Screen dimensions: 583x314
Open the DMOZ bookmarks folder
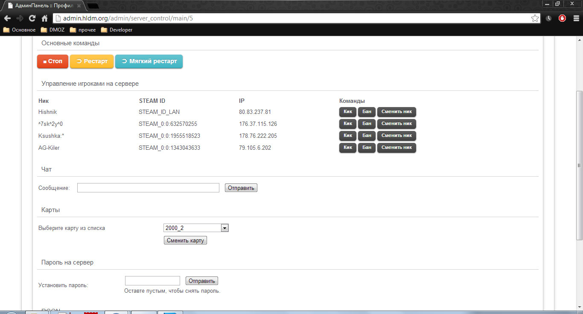pyautogui.click(x=52, y=30)
